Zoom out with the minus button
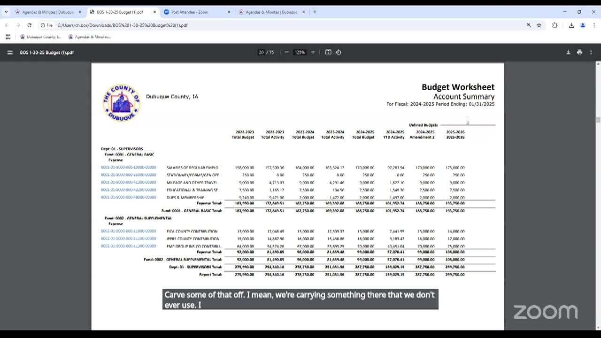The image size is (601, 338). coord(286,52)
